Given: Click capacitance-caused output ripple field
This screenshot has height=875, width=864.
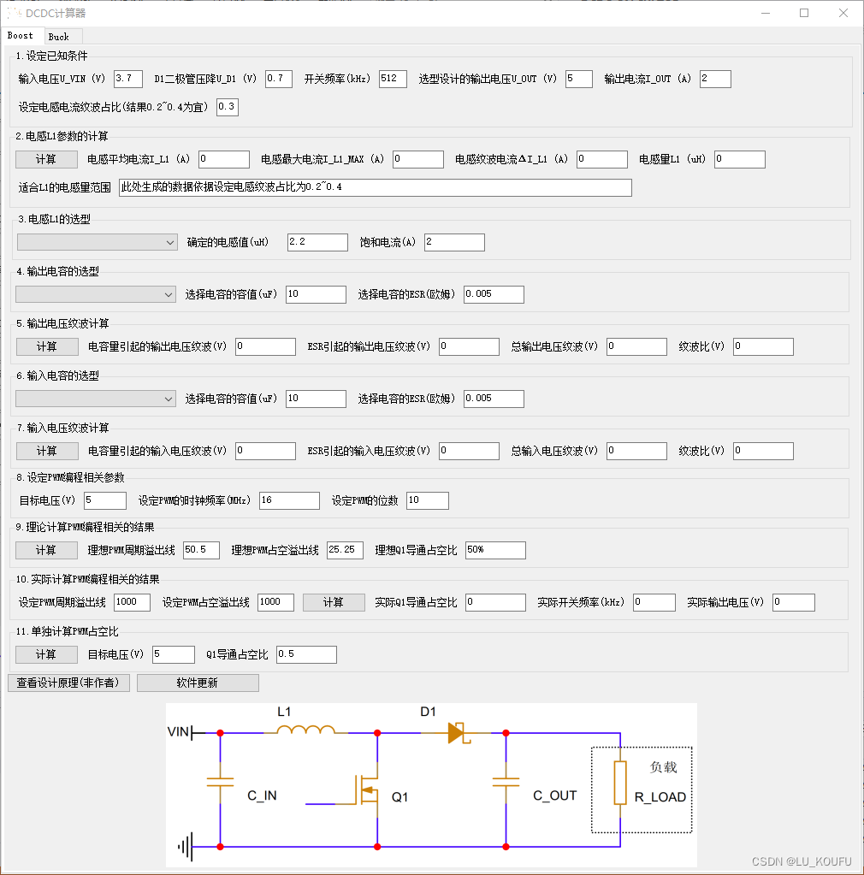Looking at the screenshot, I should pyautogui.click(x=266, y=346).
